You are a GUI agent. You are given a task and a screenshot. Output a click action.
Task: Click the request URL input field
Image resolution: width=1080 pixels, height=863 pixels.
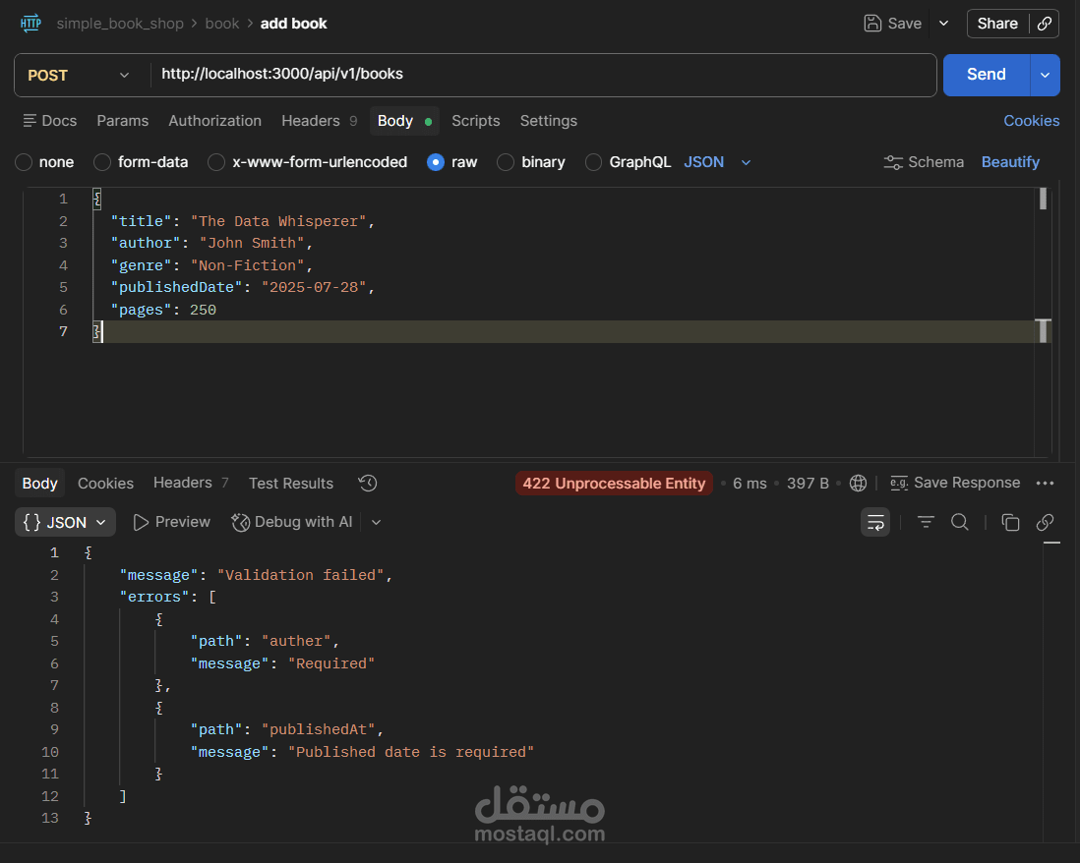[541, 75]
